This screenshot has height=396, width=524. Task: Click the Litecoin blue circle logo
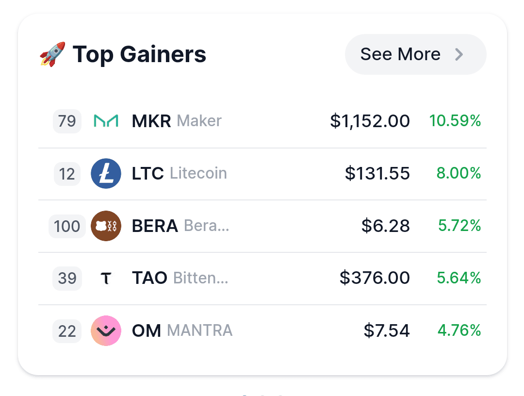point(106,173)
